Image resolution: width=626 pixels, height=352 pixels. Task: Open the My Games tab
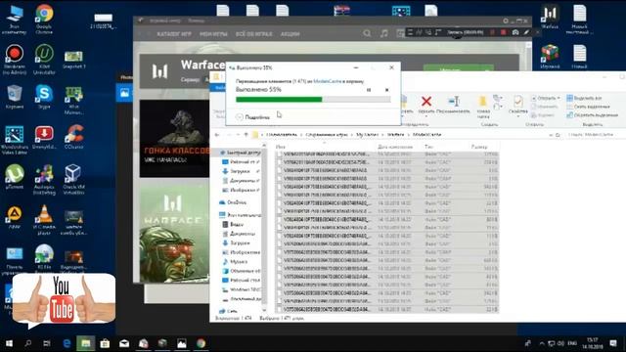[213, 34]
